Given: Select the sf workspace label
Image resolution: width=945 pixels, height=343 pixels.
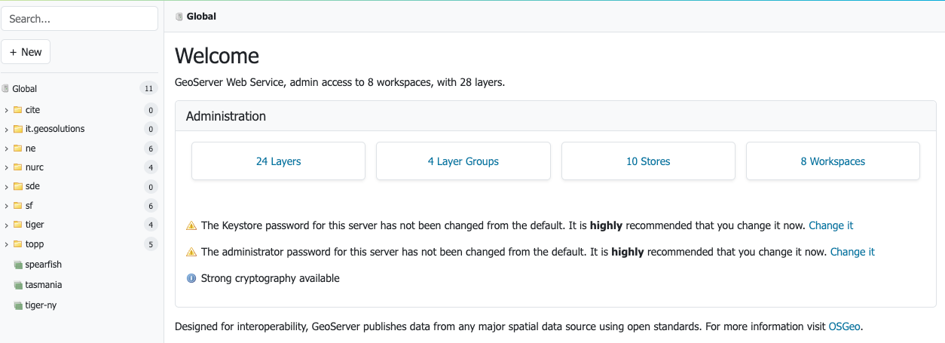Looking at the screenshot, I should click(x=29, y=206).
